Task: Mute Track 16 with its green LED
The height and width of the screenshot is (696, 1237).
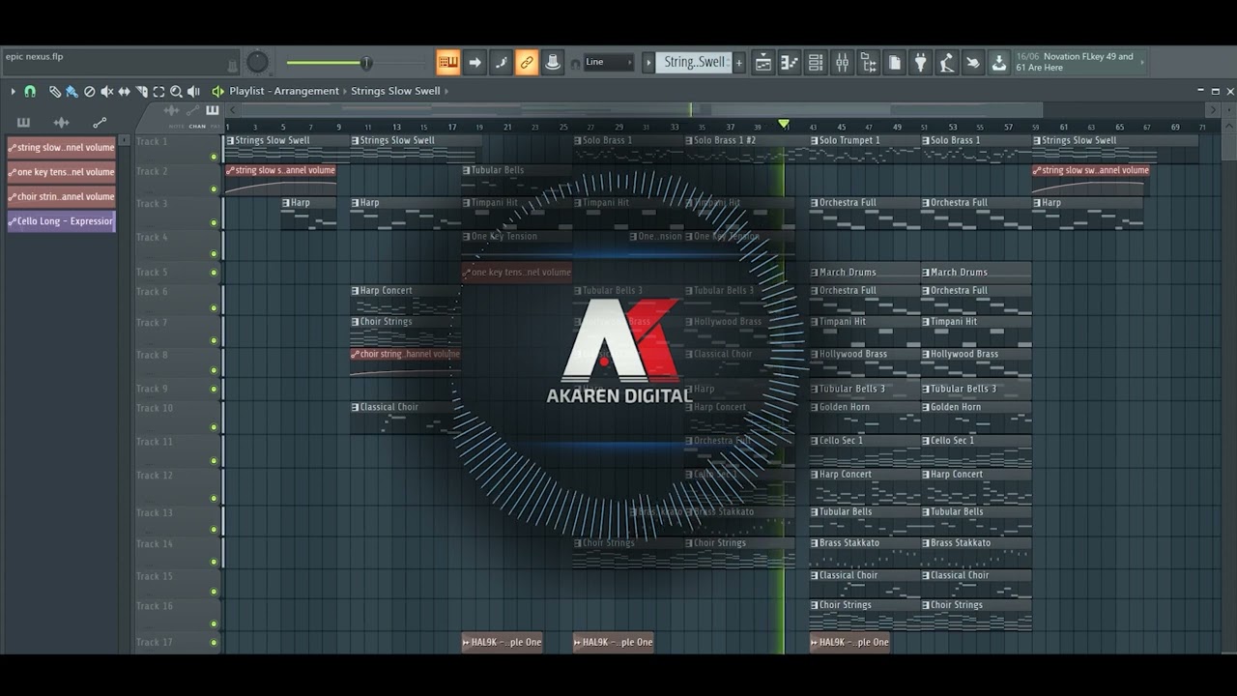Action: (x=214, y=623)
